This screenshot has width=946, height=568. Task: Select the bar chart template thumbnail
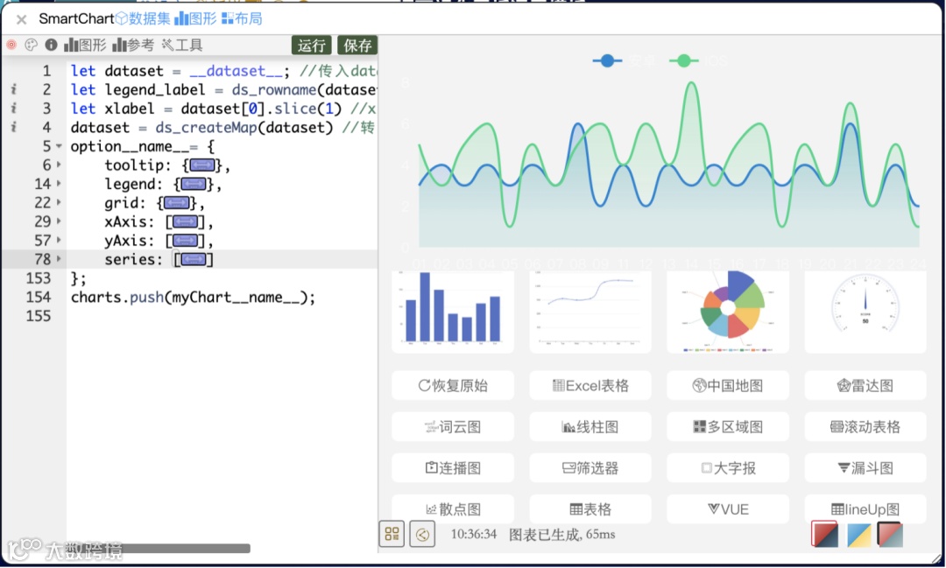tap(453, 312)
